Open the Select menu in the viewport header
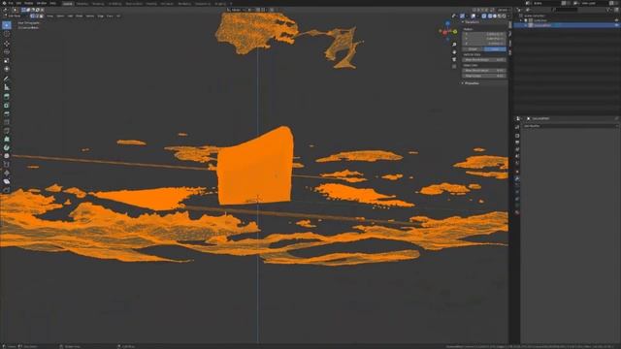This screenshot has height=349, width=621. click(60, 16)
